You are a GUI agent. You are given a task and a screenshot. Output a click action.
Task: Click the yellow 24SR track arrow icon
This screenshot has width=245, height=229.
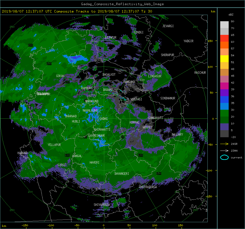coord(224,144)
